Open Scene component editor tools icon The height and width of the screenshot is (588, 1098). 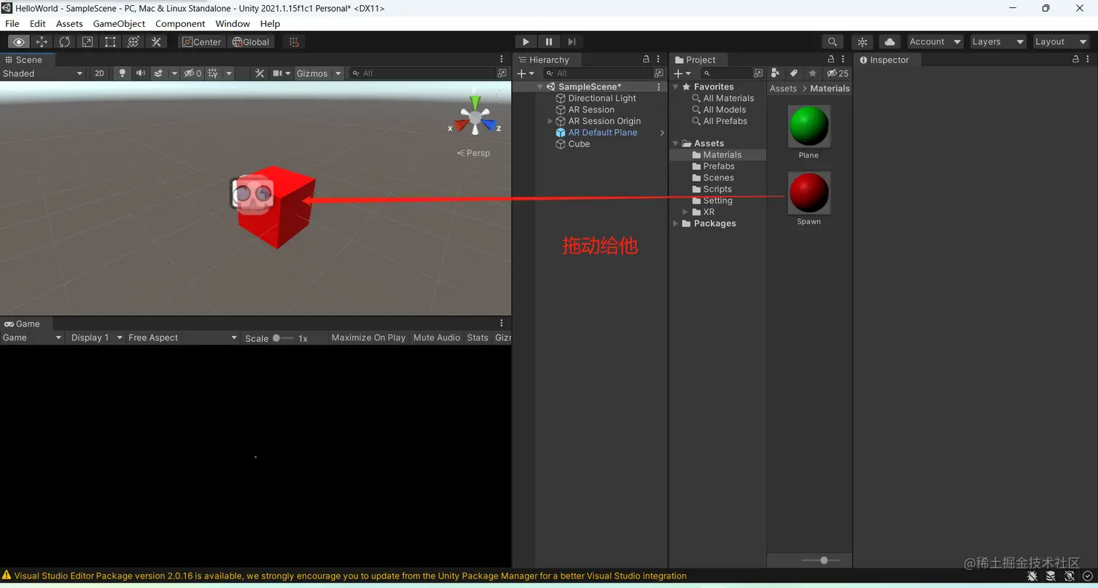tap(259, 73)
